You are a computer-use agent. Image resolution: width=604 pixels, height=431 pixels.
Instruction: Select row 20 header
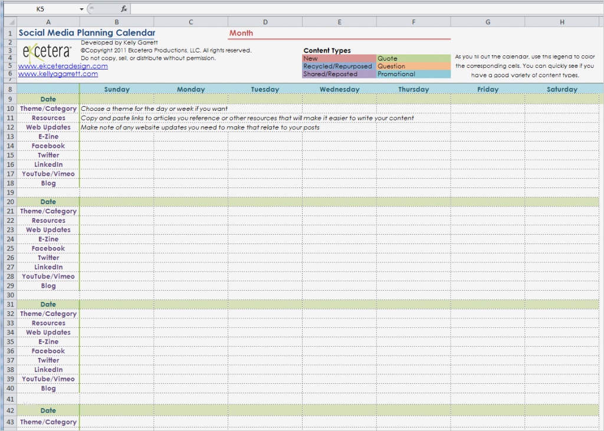(10, 201)
